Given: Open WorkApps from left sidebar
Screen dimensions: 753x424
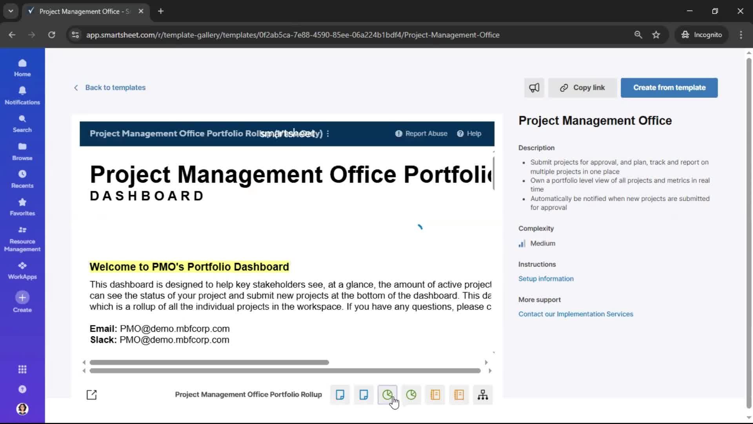Looking at the screenshot, I should [x=22, y=270].
